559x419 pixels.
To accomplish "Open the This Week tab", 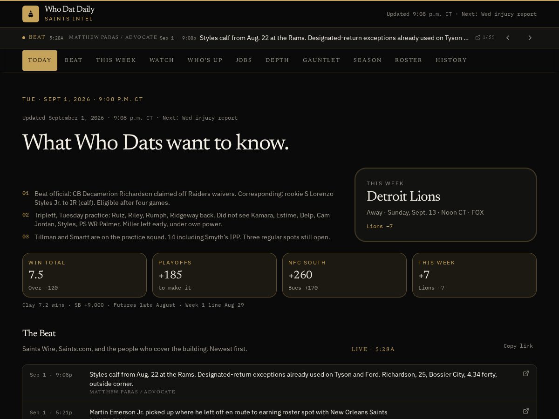I will click(116, 61).
